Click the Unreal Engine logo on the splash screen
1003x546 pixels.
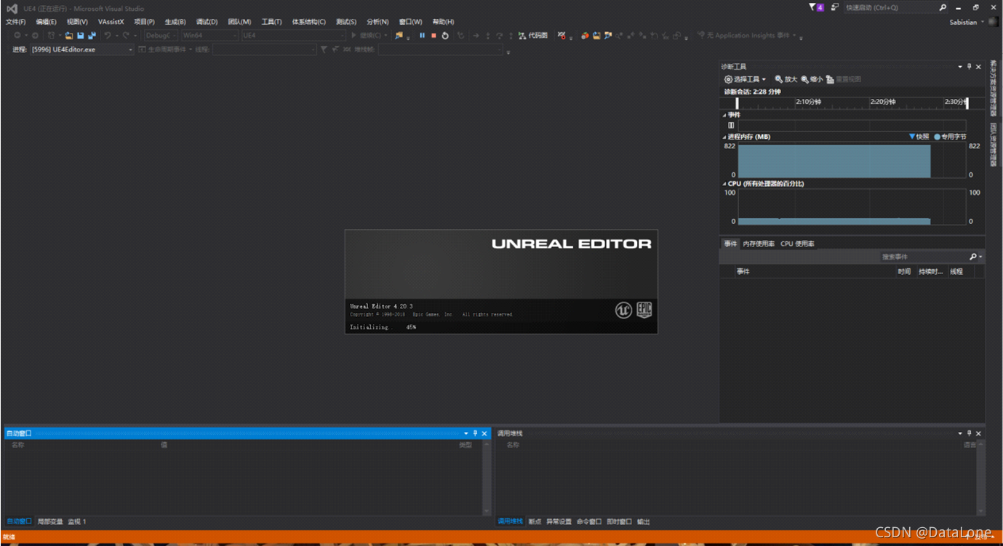[623, 310]
